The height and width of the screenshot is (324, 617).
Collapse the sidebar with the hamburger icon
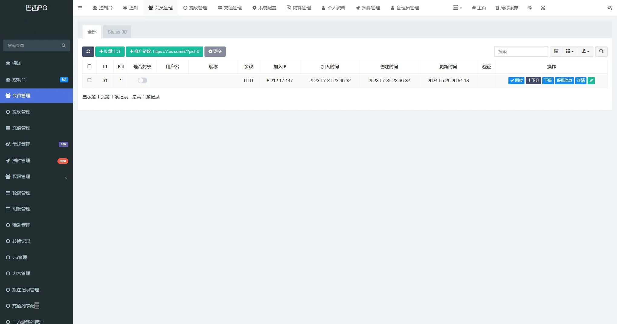click(80, 8)
